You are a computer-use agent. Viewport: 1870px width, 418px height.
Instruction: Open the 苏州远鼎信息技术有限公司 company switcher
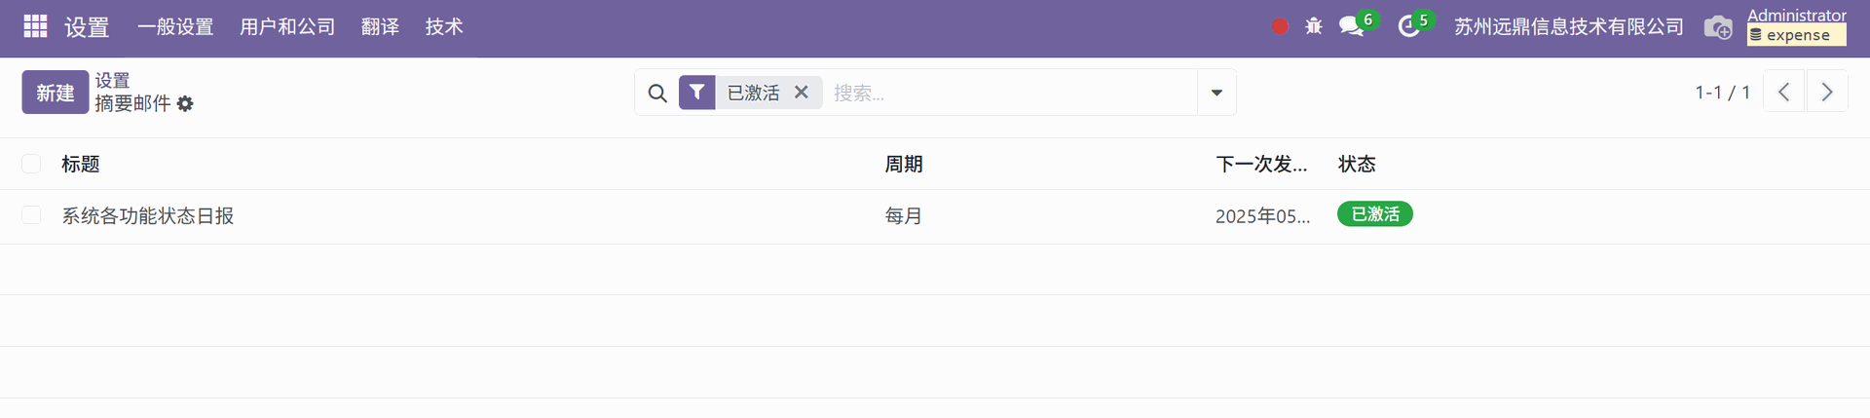click(1568, 26)
